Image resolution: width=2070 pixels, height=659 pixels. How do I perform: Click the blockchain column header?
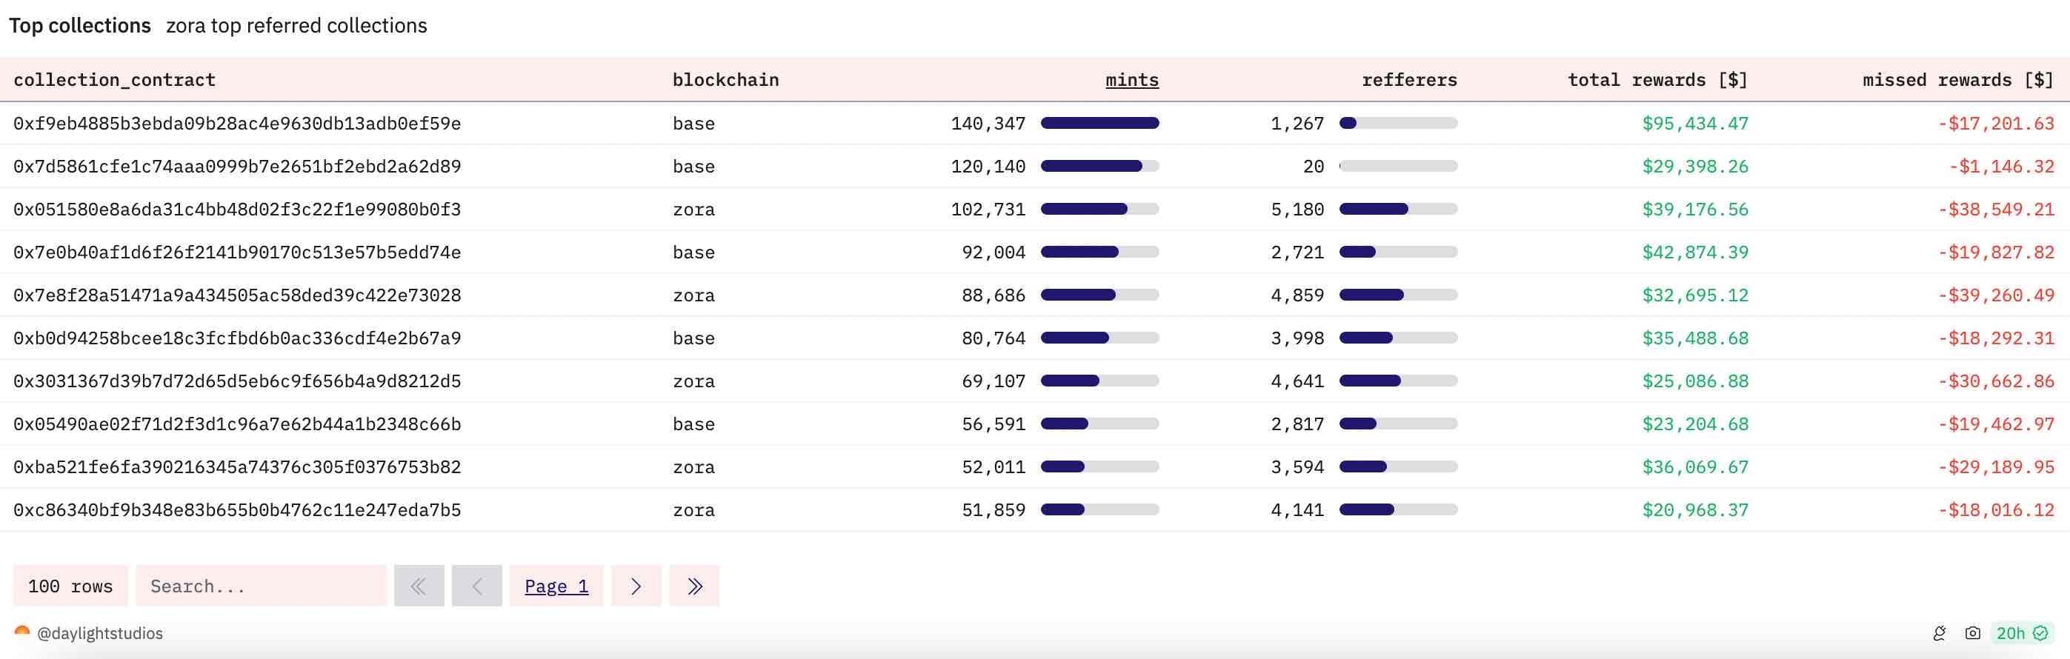(725, 79)
